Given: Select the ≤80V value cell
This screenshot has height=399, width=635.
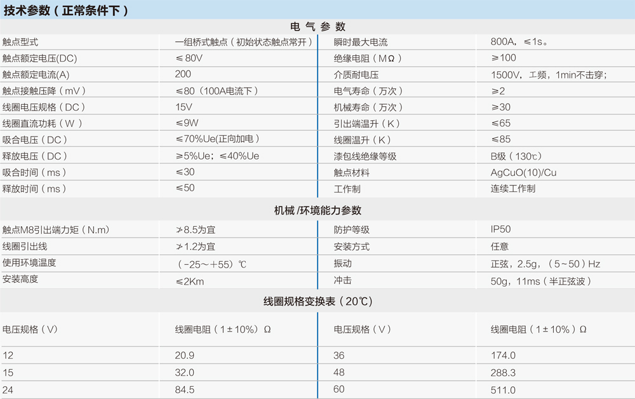Looking at the screenshot, I should tap(184, 57).
